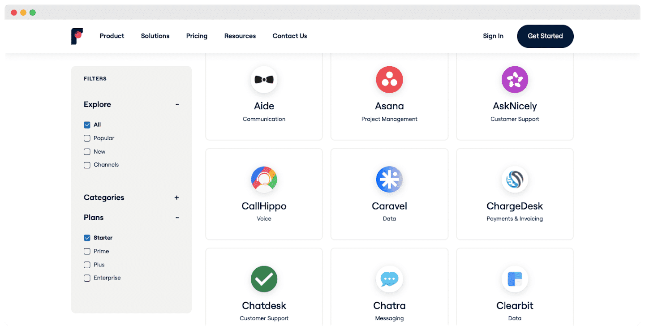Select the AskNicely integration title
Viewport: 645px width, 330px height.
(515, 106)
